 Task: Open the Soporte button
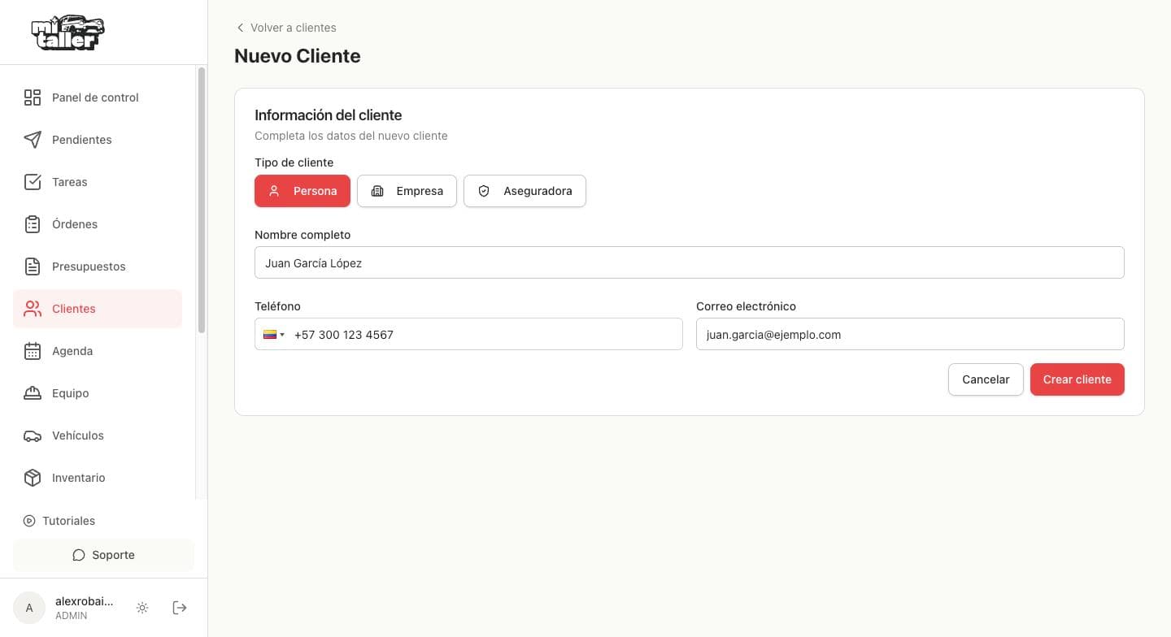point(103,555)
